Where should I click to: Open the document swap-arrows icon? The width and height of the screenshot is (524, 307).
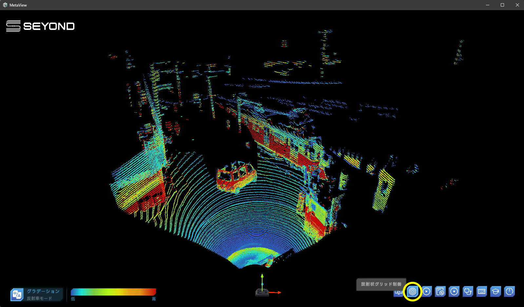pyautogui.click(x=440, y=291)
